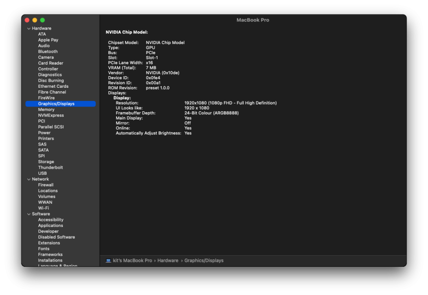Open the Extensions entry

(49, 243)
